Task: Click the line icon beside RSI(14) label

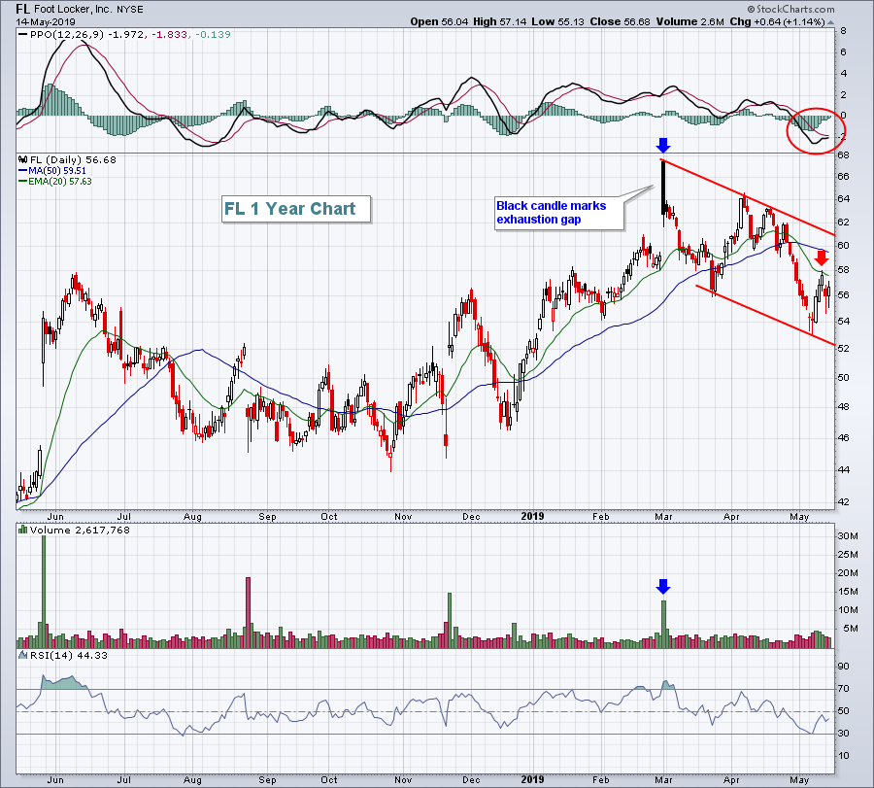Action: 23,655
